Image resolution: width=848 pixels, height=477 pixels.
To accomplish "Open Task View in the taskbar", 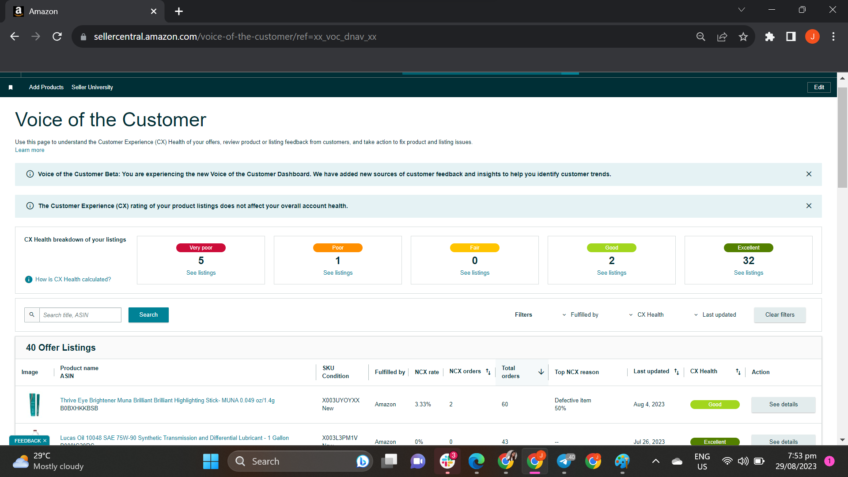I will coord(389,462).
